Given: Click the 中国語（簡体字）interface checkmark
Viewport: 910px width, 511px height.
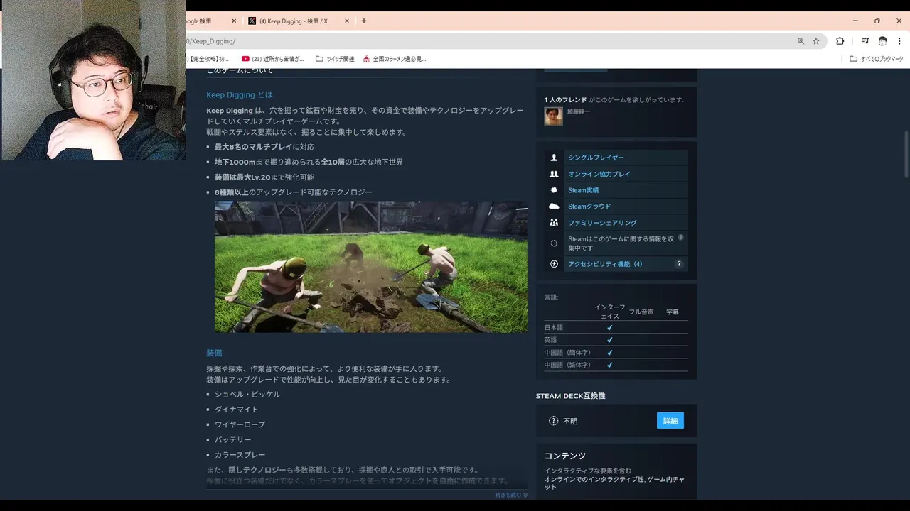Looking at the screenshot, I should tap(609, 353).
